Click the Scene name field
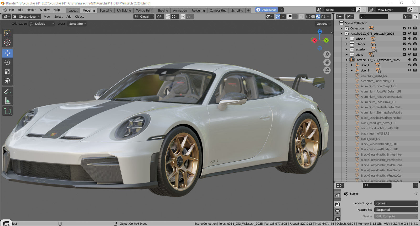The height and width of the screenshot is (226, 420). click(x=337, y=10)
